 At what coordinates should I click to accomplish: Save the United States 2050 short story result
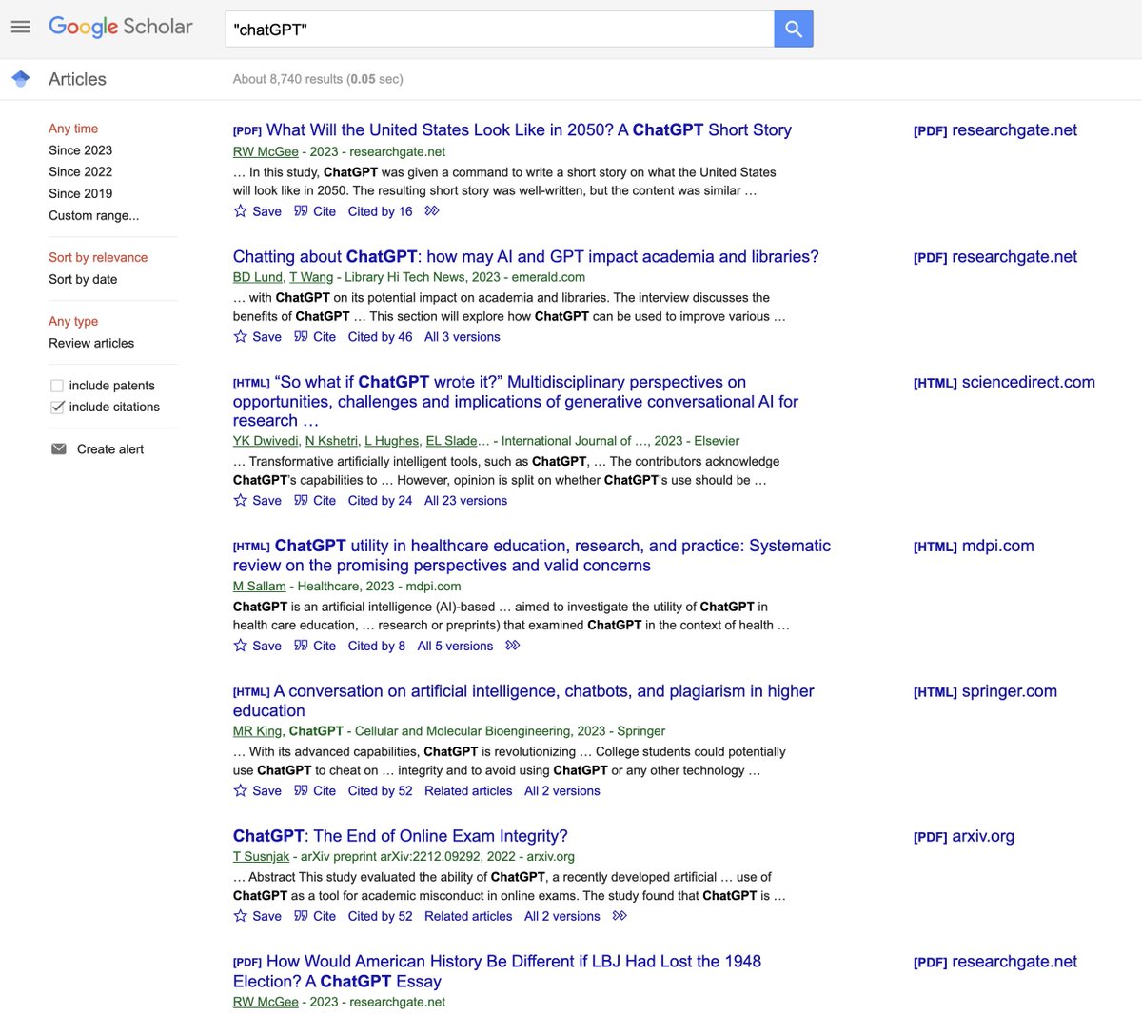pos(258,211)
